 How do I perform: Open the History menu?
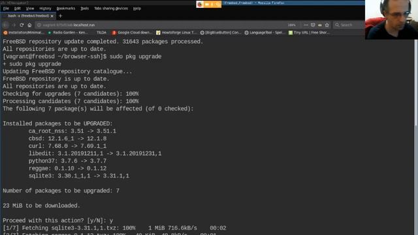45,8
